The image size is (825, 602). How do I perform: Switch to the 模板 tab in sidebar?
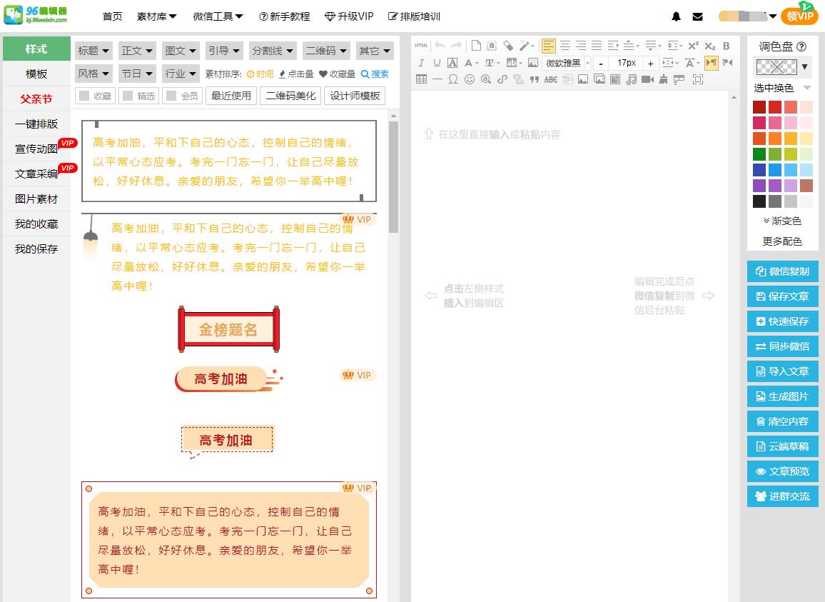pos(36,74)
